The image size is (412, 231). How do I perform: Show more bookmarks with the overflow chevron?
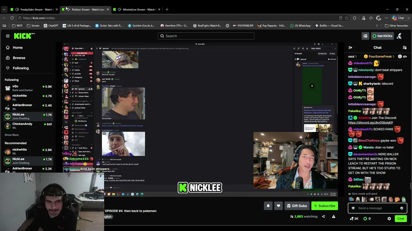(x=377, y=26)
